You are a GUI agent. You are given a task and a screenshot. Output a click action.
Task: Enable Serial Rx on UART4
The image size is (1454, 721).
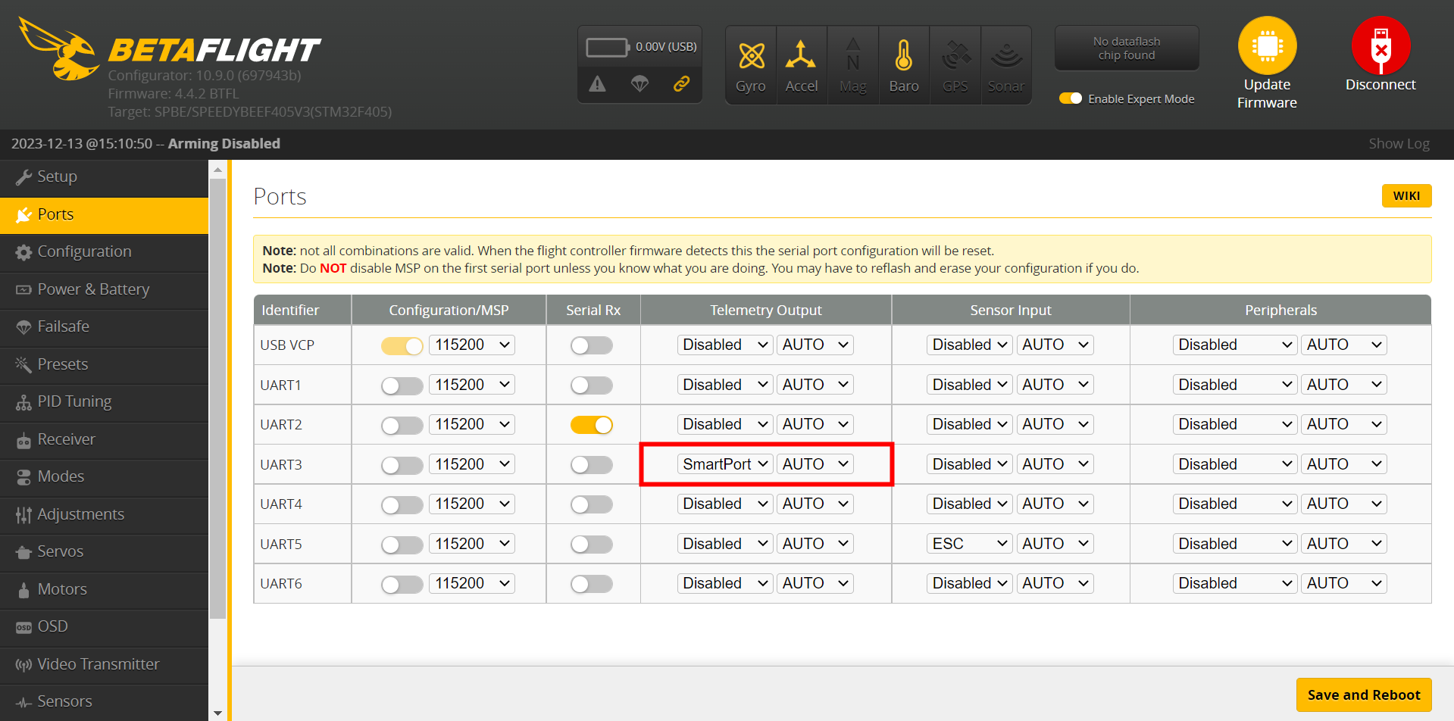(x=592, y=505)
